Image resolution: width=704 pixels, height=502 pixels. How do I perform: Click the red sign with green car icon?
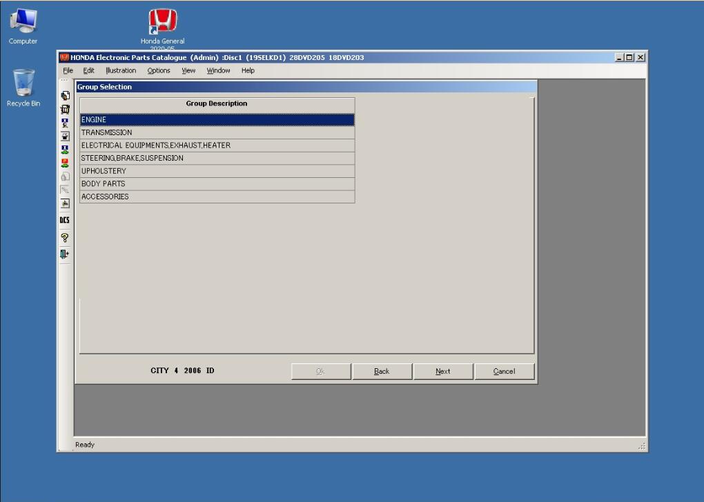(x=65, y=163)
